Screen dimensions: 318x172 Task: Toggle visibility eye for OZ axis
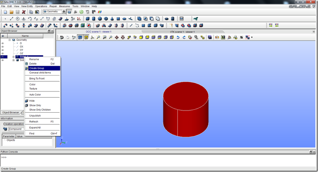(2, 53)
